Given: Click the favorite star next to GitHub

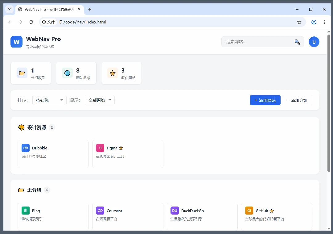Looking at the screenshot, I should [272, 211].
